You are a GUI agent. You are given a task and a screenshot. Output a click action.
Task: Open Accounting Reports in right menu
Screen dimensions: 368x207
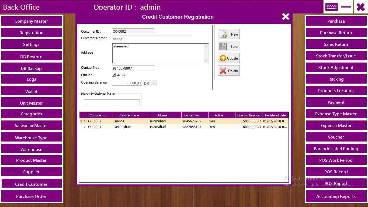point(336,196)
